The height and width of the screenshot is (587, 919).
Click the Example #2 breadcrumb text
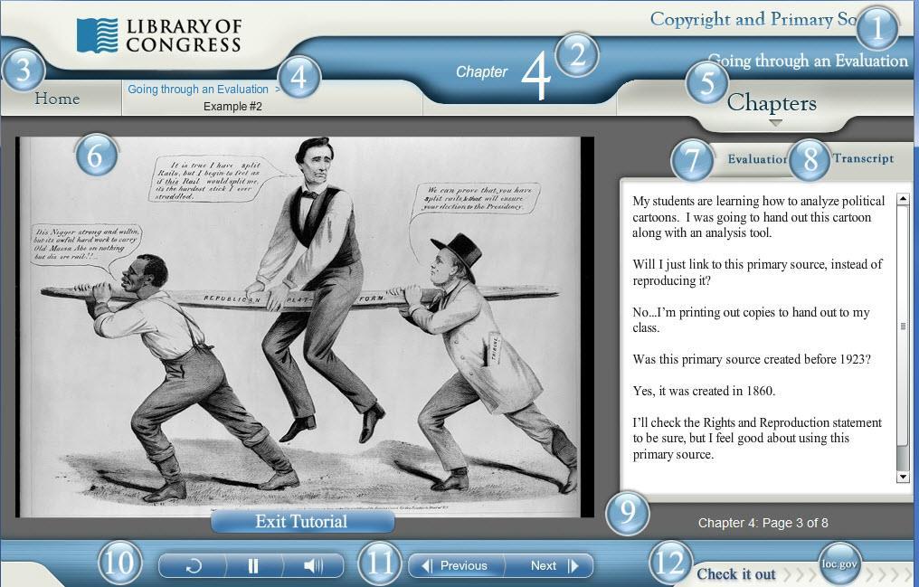tap(232, 107)
